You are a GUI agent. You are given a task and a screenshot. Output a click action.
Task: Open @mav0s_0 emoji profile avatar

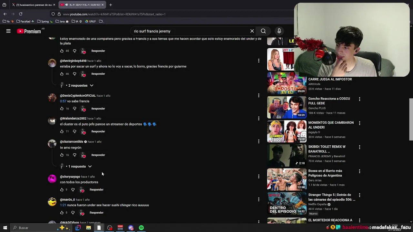pos(52,202)
